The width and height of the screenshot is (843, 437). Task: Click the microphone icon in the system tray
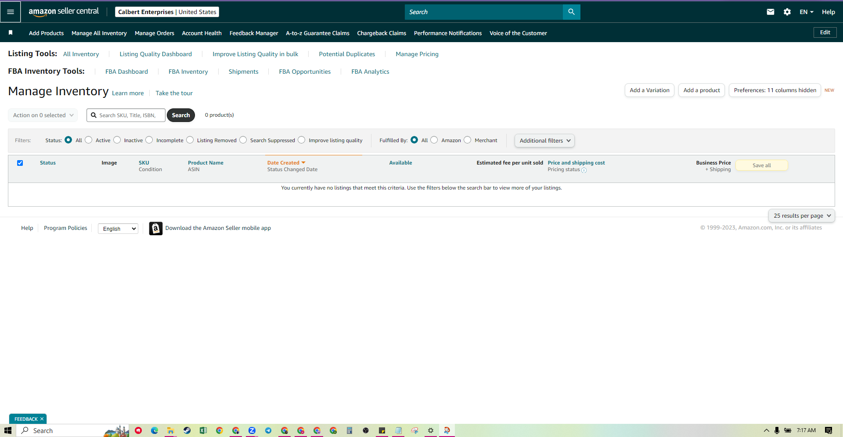[777, 430]
